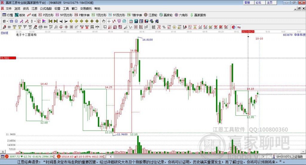
Task: Select the Gann fan lines tool
Action: 110,27
